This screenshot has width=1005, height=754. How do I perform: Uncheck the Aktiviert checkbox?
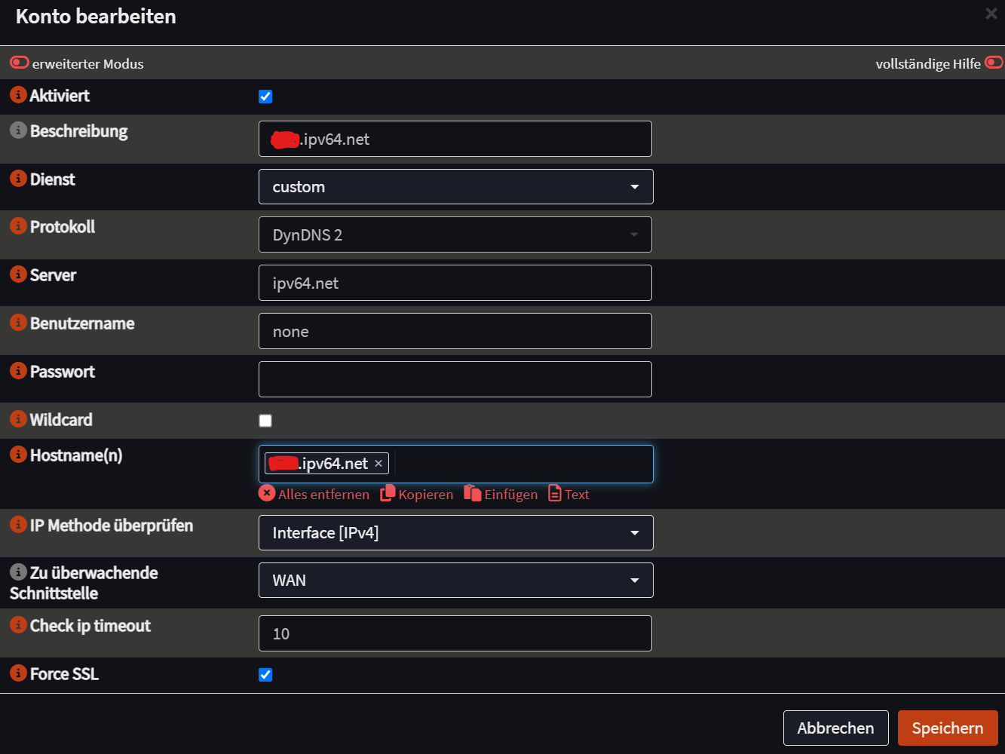coord(265,97)
